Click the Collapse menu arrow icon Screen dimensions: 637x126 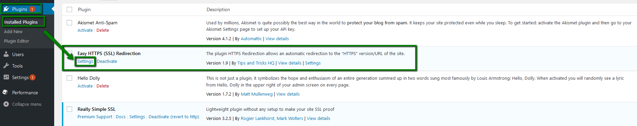coord(6,104)
